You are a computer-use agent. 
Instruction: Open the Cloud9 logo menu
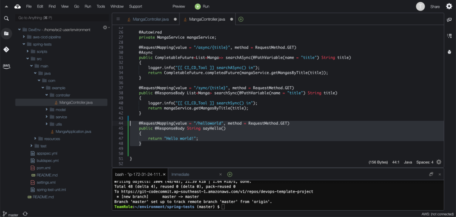coord(17,6)
